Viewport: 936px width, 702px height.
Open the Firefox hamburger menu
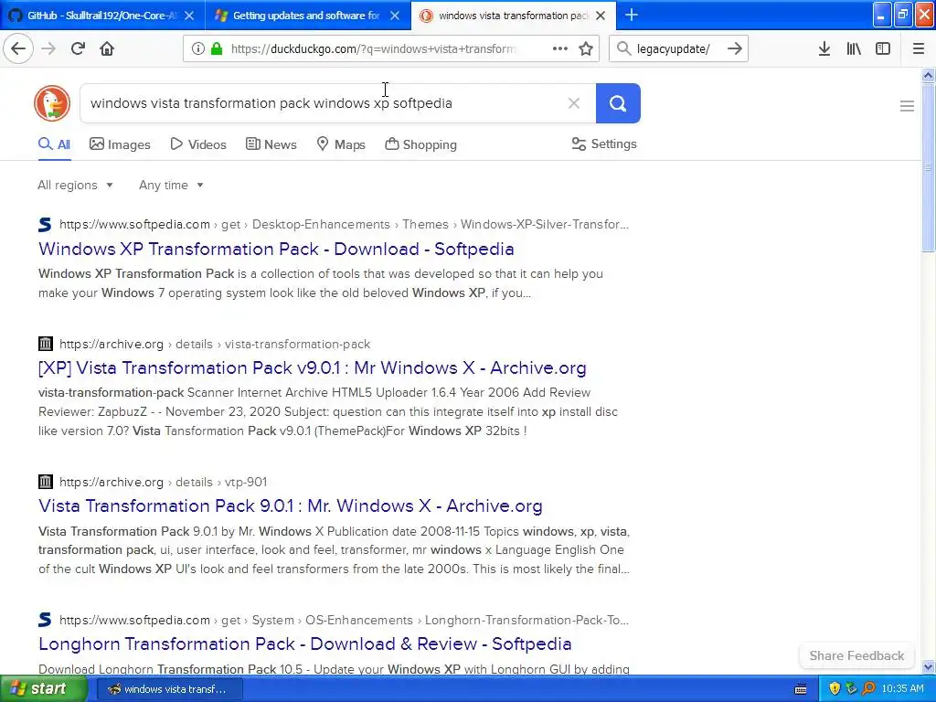919,48
